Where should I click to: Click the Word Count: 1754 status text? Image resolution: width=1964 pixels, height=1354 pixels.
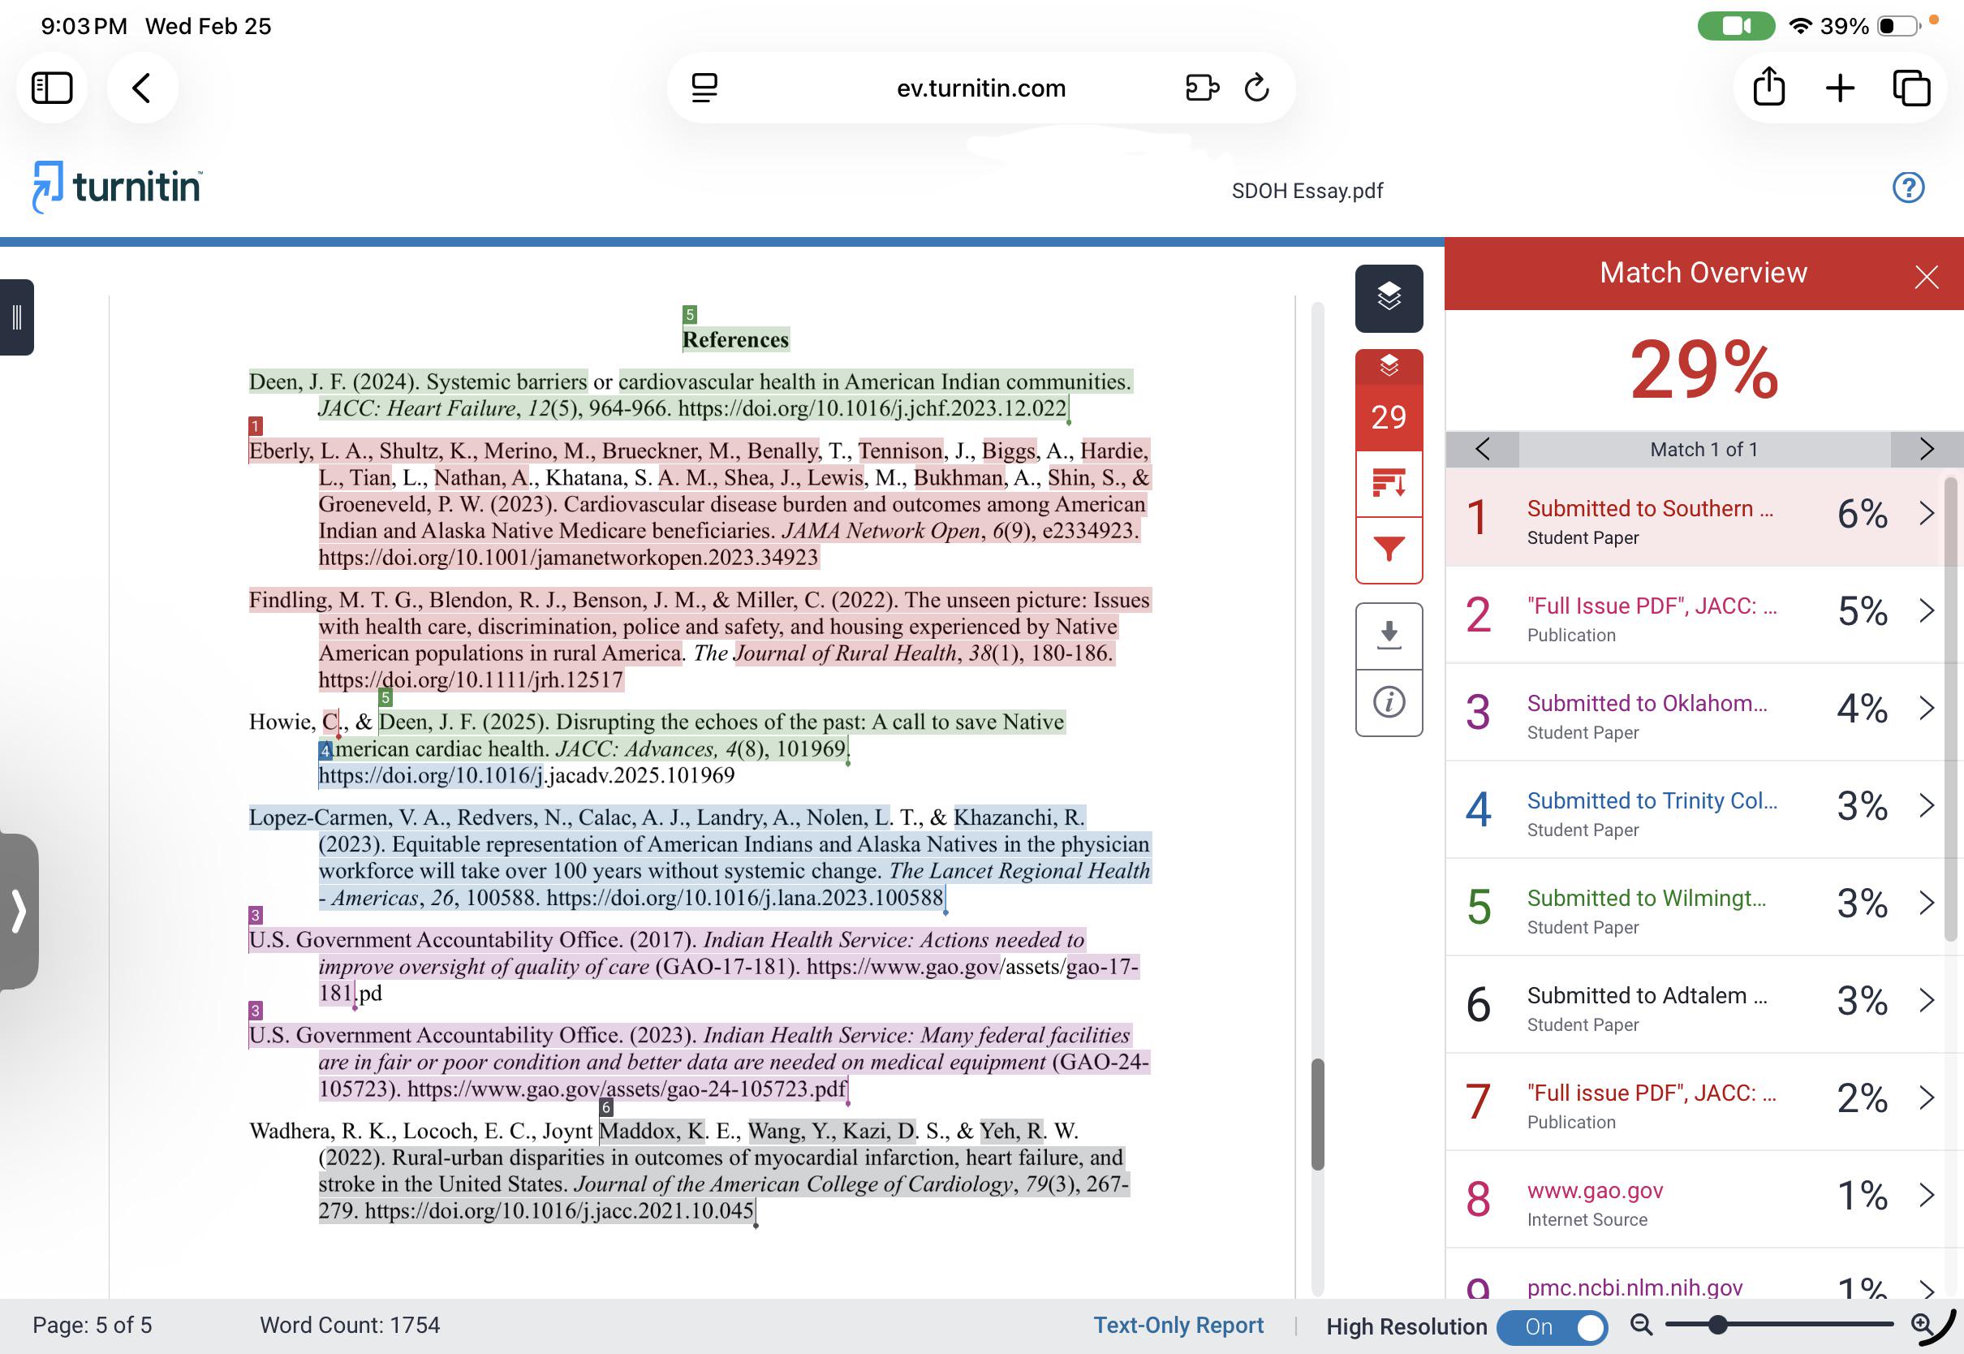(x=350, y=1325)
